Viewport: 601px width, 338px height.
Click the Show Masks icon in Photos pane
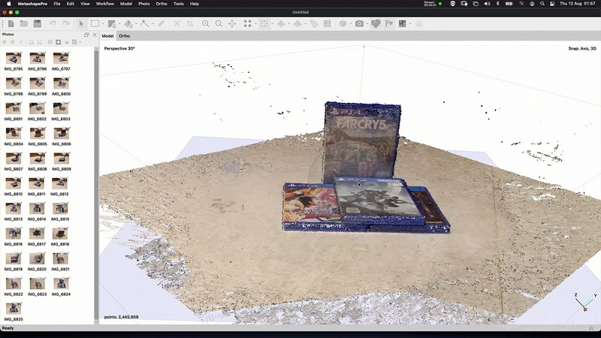tap(59, 42)
